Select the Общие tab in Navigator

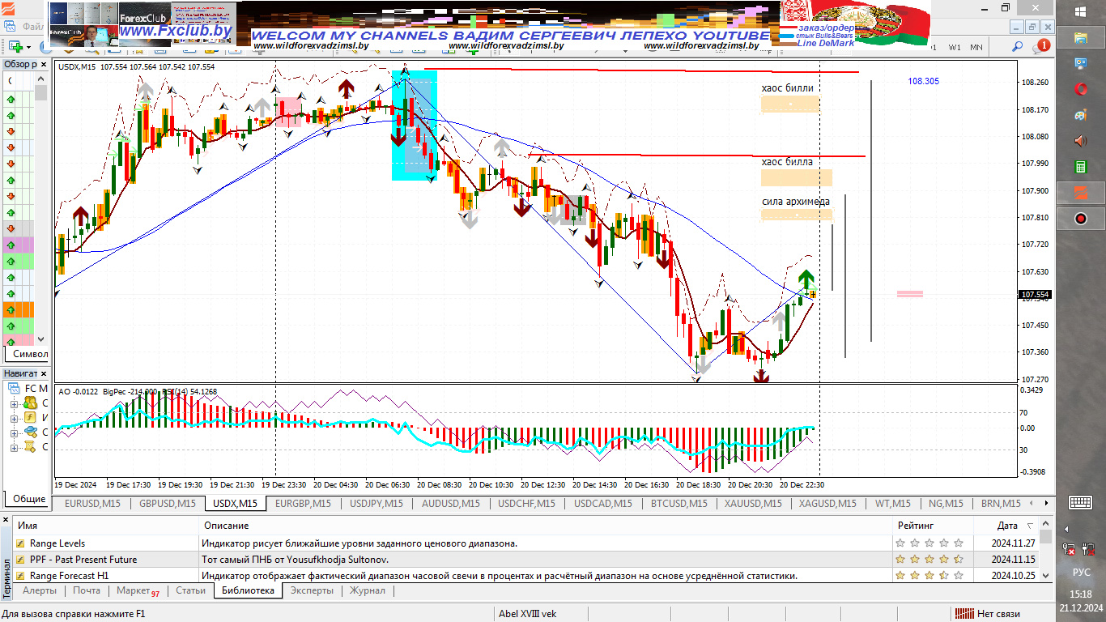click(29, 499)
